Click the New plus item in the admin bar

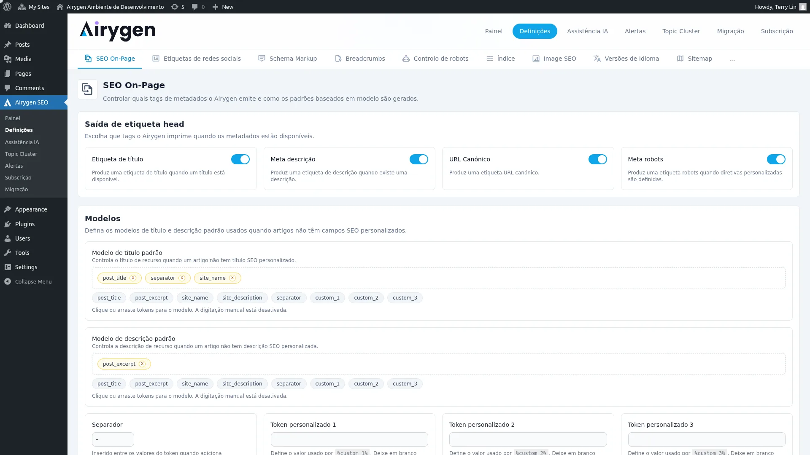click(x=222, y=7)
